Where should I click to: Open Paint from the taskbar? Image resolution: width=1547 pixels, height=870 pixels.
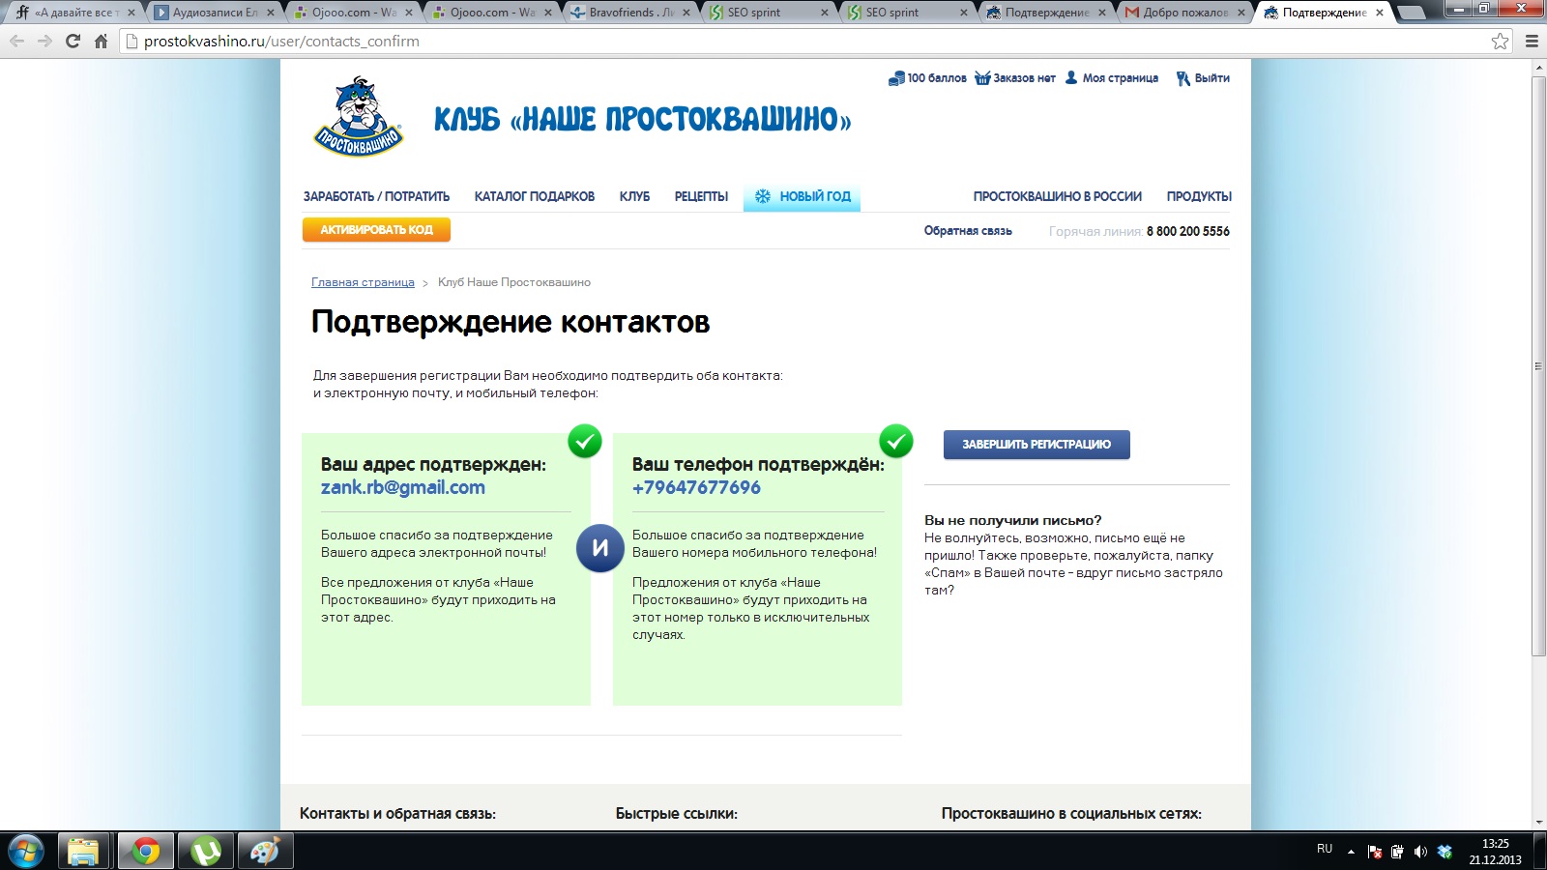point(265,852)
